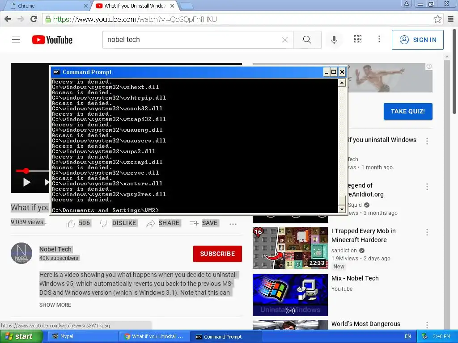Open YouTube settings three-dot menu

[379, 39]
